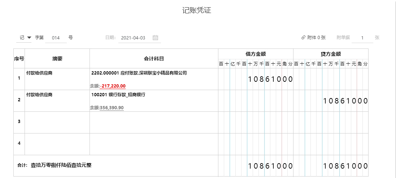Click the empty debit amount cell in row 3
396x178 pixels.
click(256, 122)
